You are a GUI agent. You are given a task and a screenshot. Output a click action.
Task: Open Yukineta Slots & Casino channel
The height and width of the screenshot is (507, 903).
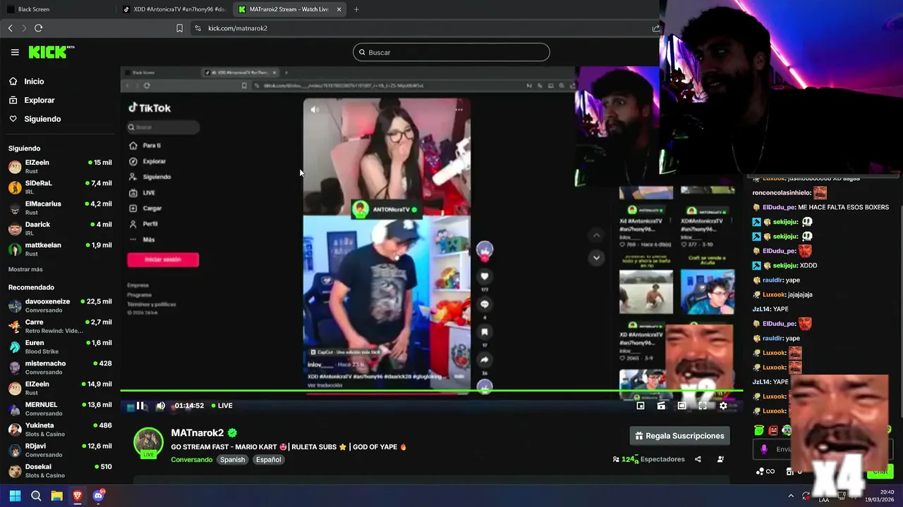[60, 430]
